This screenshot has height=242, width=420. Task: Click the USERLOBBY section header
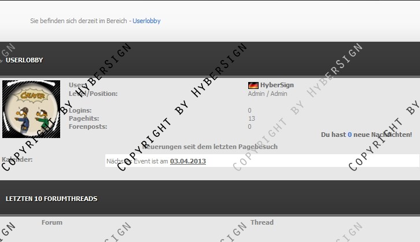(x=24, y=60)
